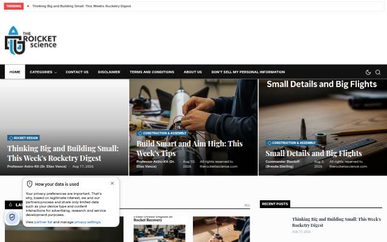This screenshot has height=242, width=387.
Task: Open Terms and Conditions page
Action: 152,72
